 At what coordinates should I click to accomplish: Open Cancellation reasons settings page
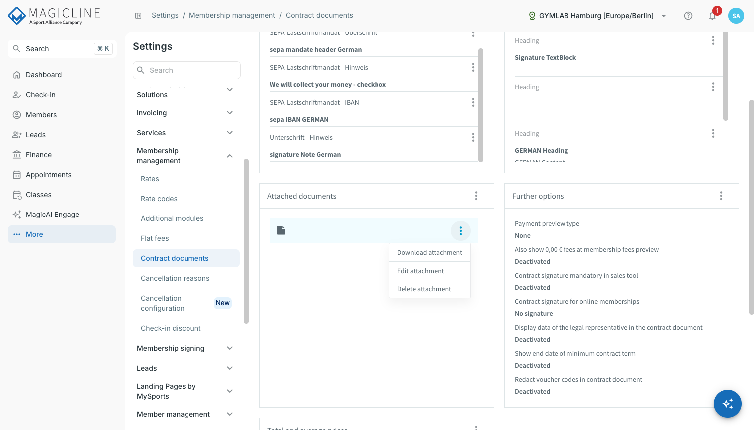point(175,278)
